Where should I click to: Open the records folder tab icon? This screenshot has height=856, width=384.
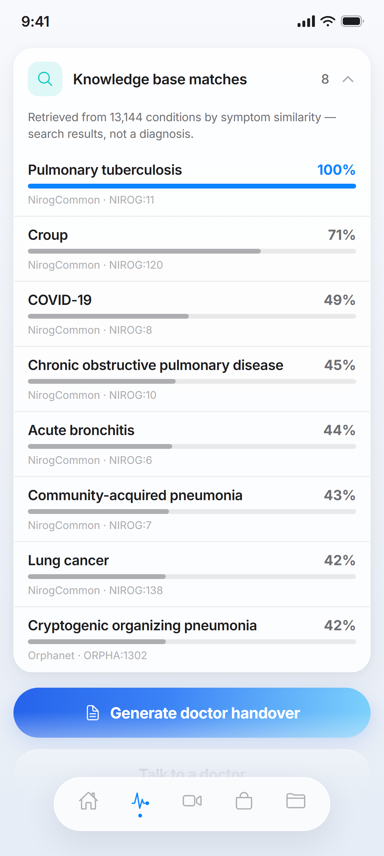pyautogui.click(x=295, y=801)
